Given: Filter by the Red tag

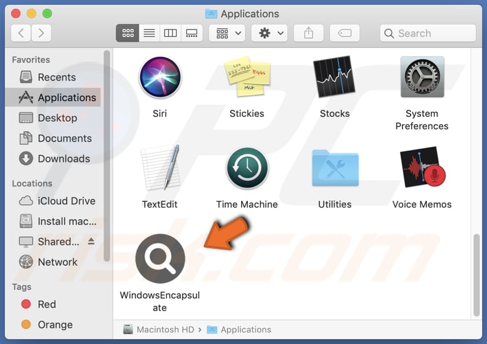Looking at the screenshot, I should pyautogui.click(x=53, y=305).
